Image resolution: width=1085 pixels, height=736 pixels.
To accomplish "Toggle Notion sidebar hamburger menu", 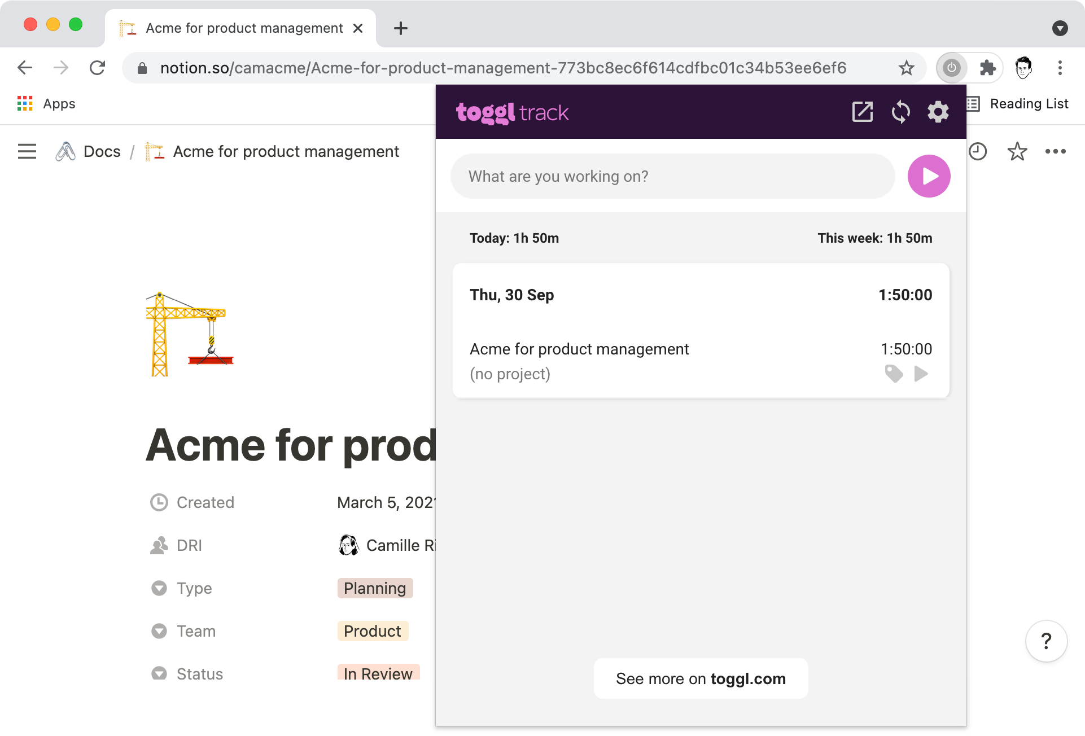I will [27, 151].
